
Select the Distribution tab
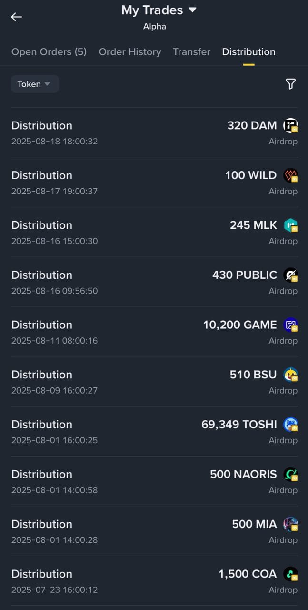click(x=248, y=52)
